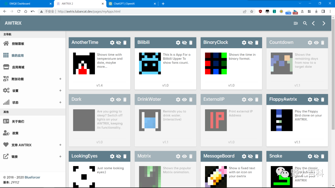Open MessageBoard settings gear
This screenshot has width=335, height=188.
pyautogui.click(x=244, y=156)
